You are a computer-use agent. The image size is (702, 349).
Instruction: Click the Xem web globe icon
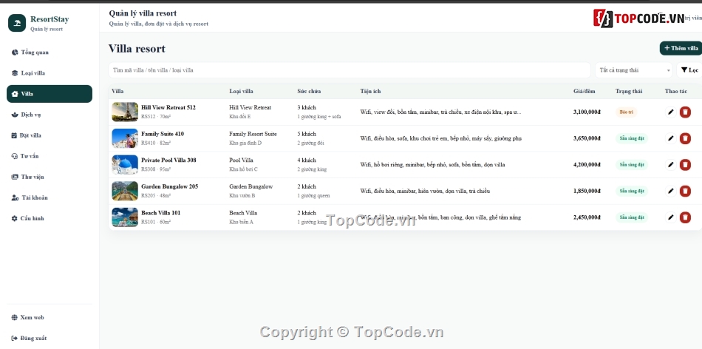click(14, 317)
